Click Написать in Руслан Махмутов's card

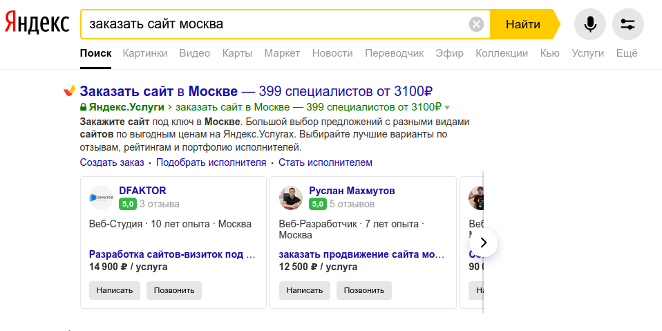click(305, 290)
